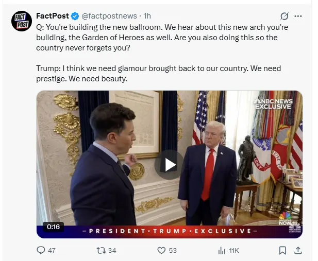
Task: Open the three-dot more options menu
Action: coord(298,16)
